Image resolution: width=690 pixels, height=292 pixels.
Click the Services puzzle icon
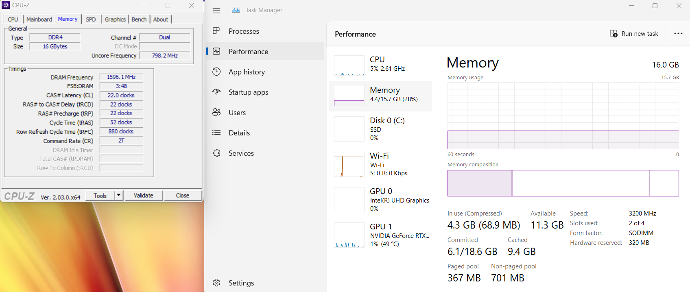[216, 153]
